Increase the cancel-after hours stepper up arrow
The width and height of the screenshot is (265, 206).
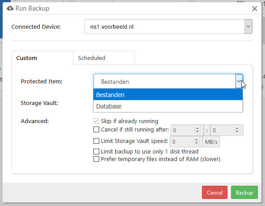tap(197, 128)
